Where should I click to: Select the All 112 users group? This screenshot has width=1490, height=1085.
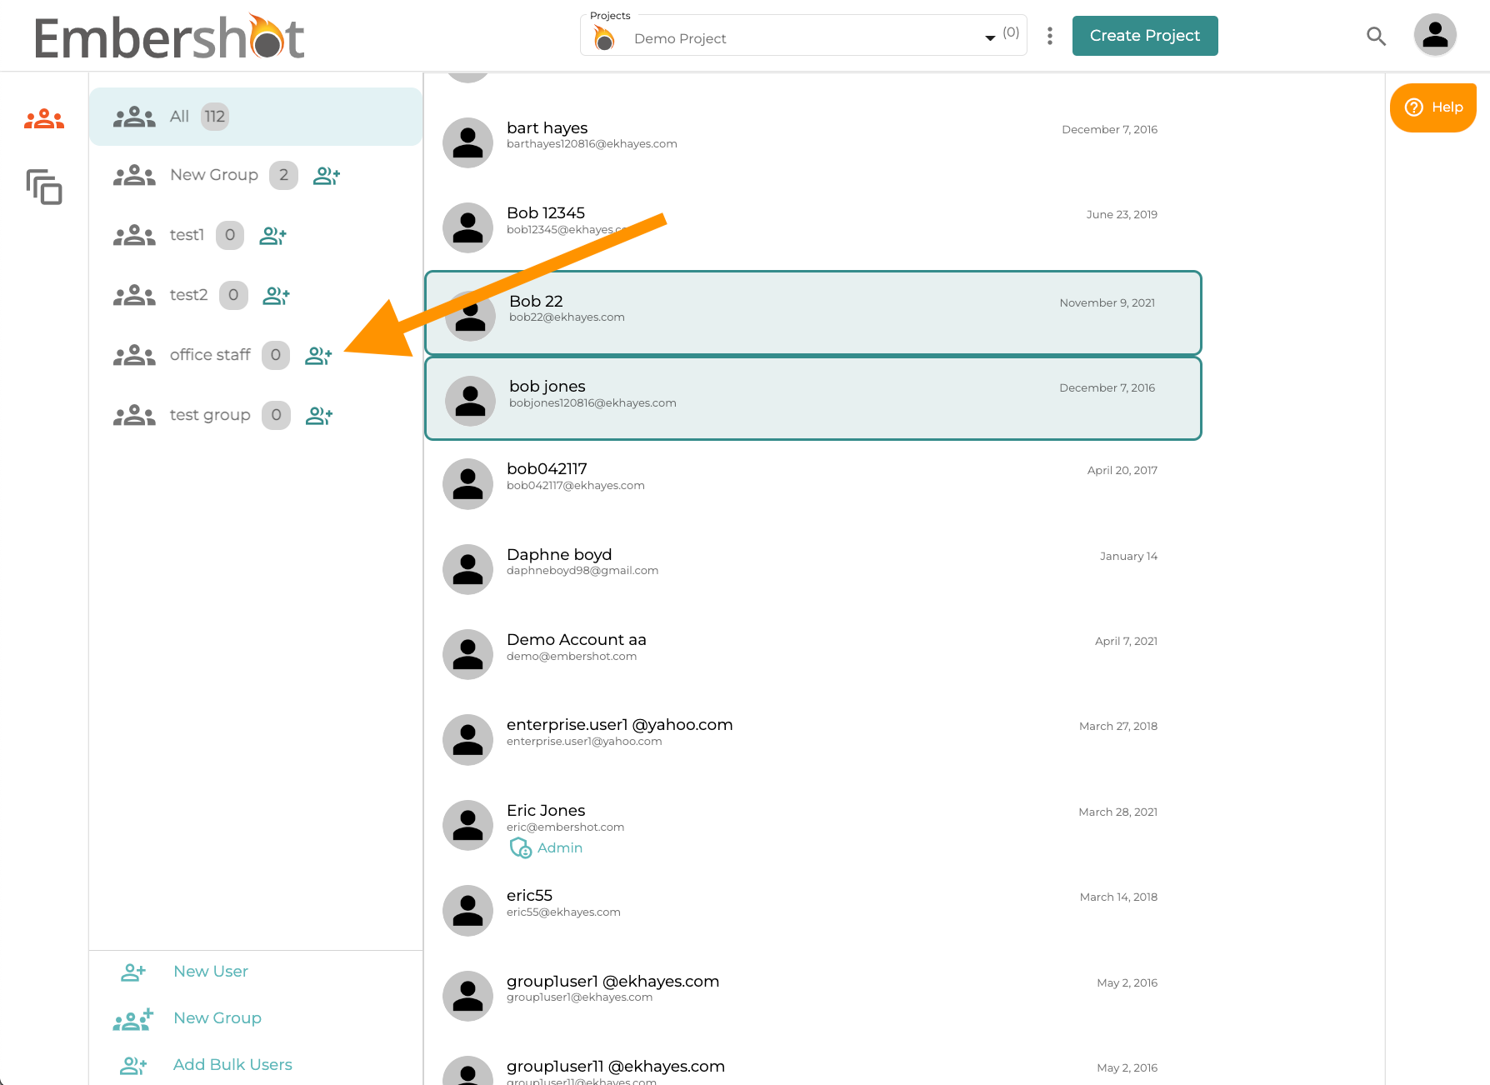tap(256, 117)
